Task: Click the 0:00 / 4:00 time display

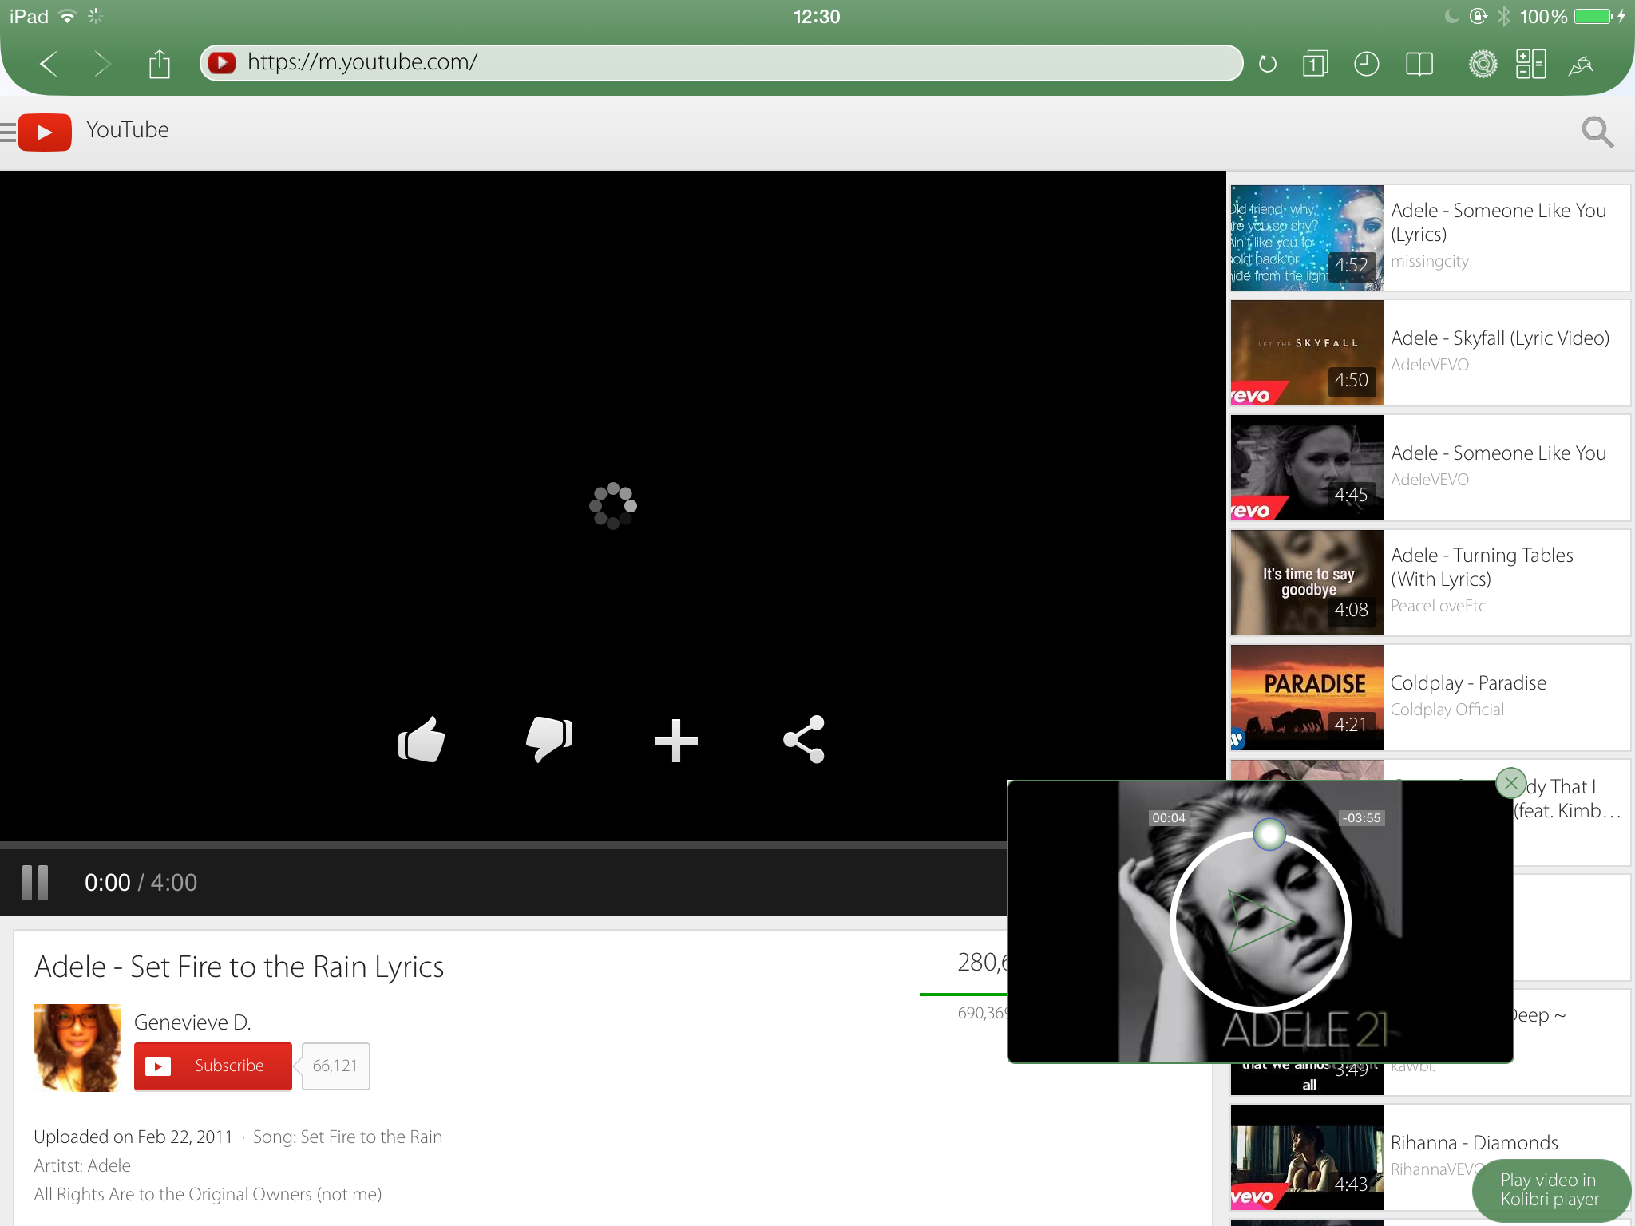Action: (141, 882)
